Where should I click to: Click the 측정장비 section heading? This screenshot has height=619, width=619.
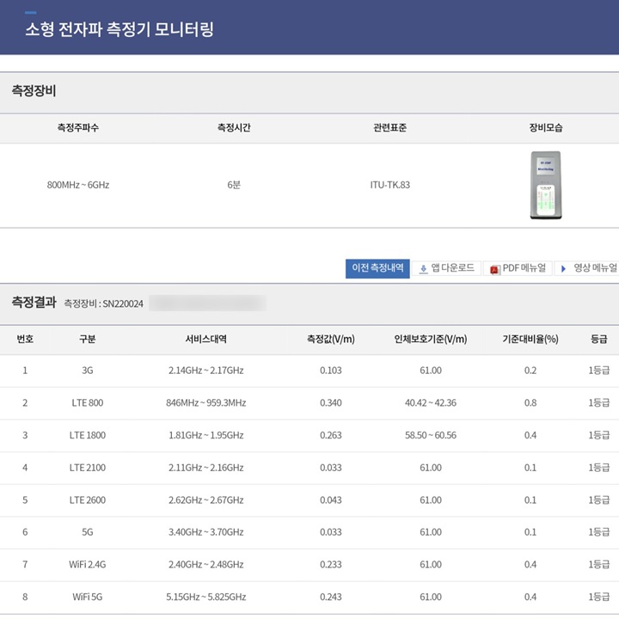(34, 91)
